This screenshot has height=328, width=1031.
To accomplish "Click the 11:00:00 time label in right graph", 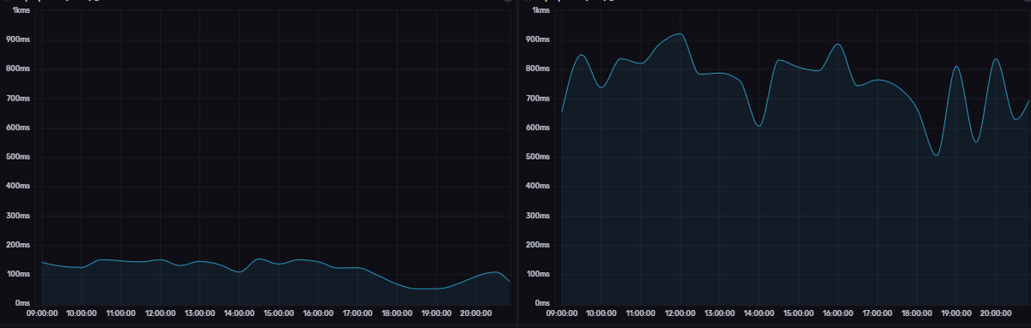I will [641, 314].
